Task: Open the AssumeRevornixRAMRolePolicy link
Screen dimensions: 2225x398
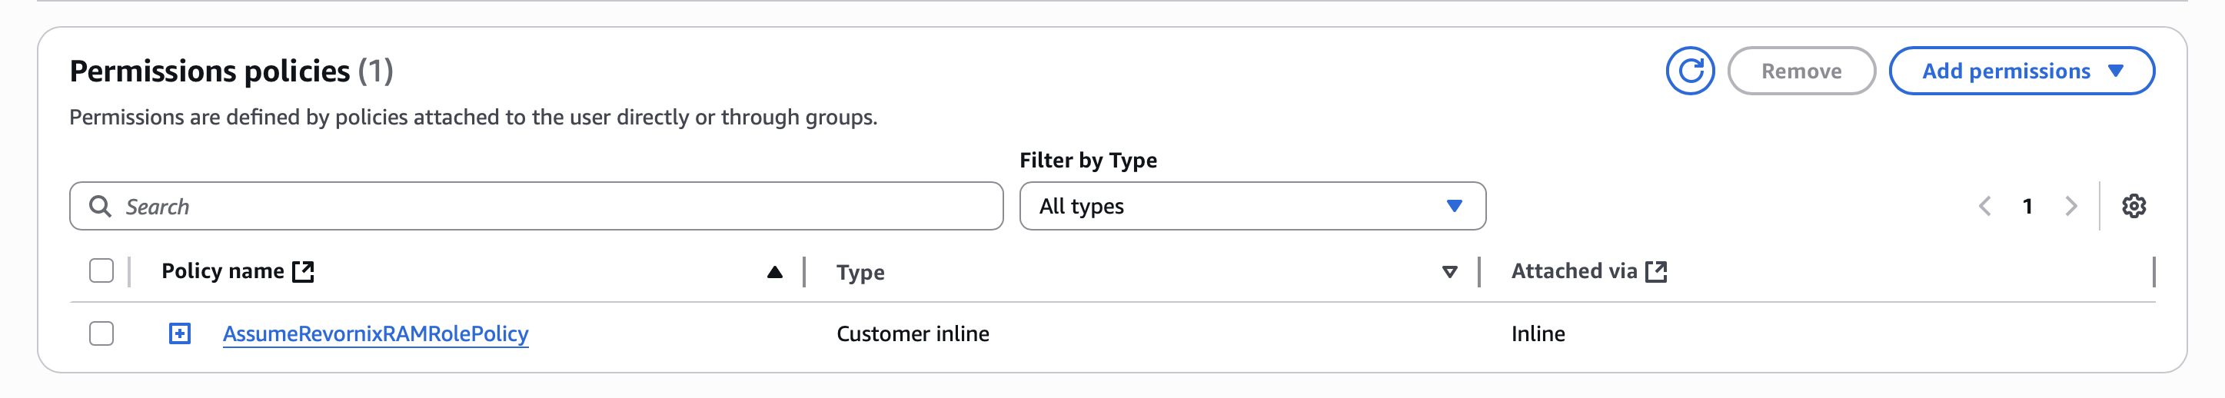Action: pyautogui.click(x=376, y=334)
